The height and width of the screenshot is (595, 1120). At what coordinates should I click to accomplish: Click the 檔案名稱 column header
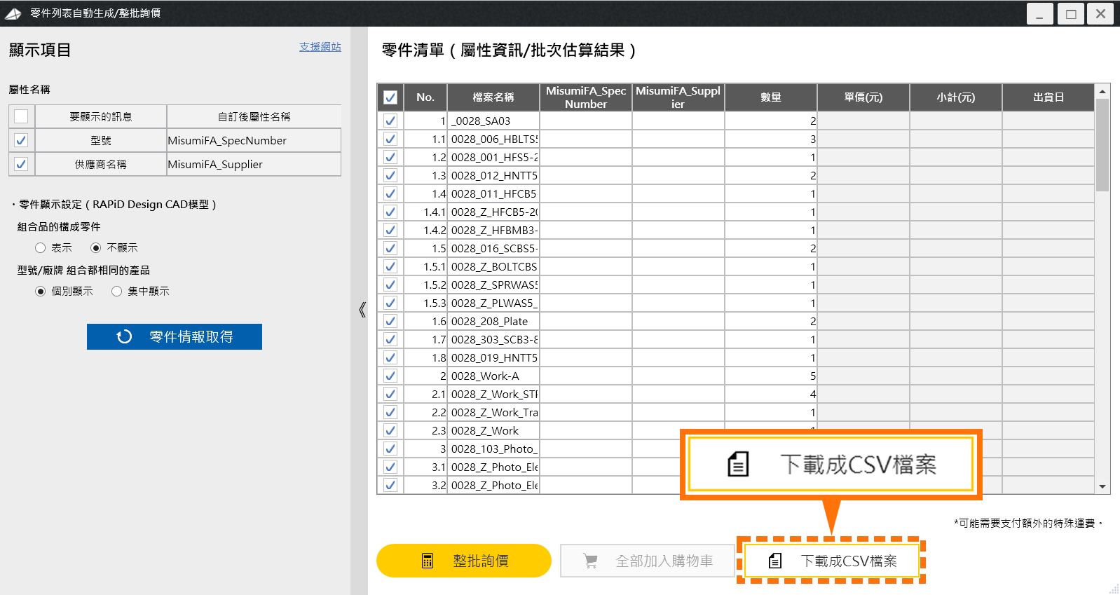coord(493,97)
